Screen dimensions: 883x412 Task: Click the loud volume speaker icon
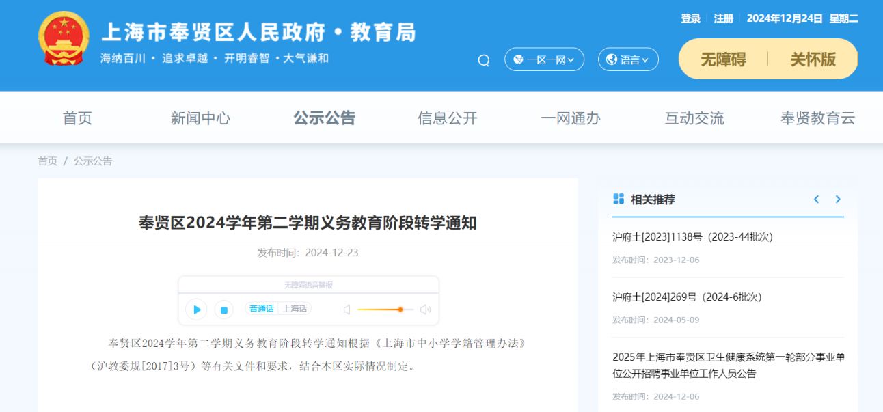click(x=426, y=310)
